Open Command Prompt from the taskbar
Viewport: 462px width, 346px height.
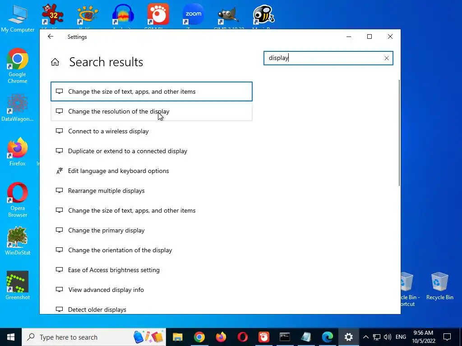coord(285,337)
